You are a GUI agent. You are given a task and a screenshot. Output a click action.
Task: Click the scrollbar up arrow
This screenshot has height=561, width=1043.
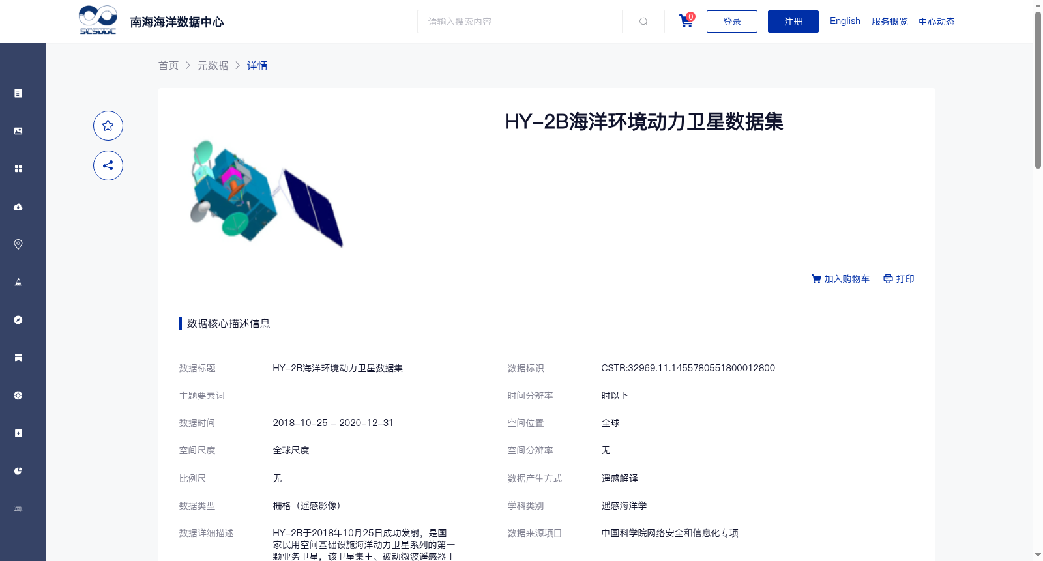[x=1038, y=5]
